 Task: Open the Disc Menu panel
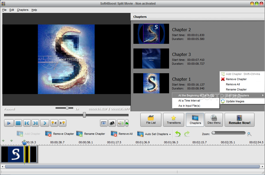point(214,120)
